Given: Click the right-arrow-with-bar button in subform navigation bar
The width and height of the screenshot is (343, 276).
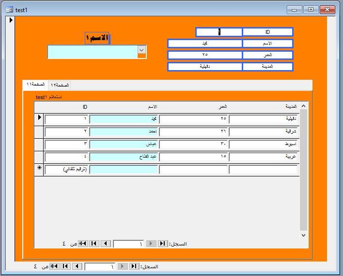Looking at the screenshot, I should 163,244.
